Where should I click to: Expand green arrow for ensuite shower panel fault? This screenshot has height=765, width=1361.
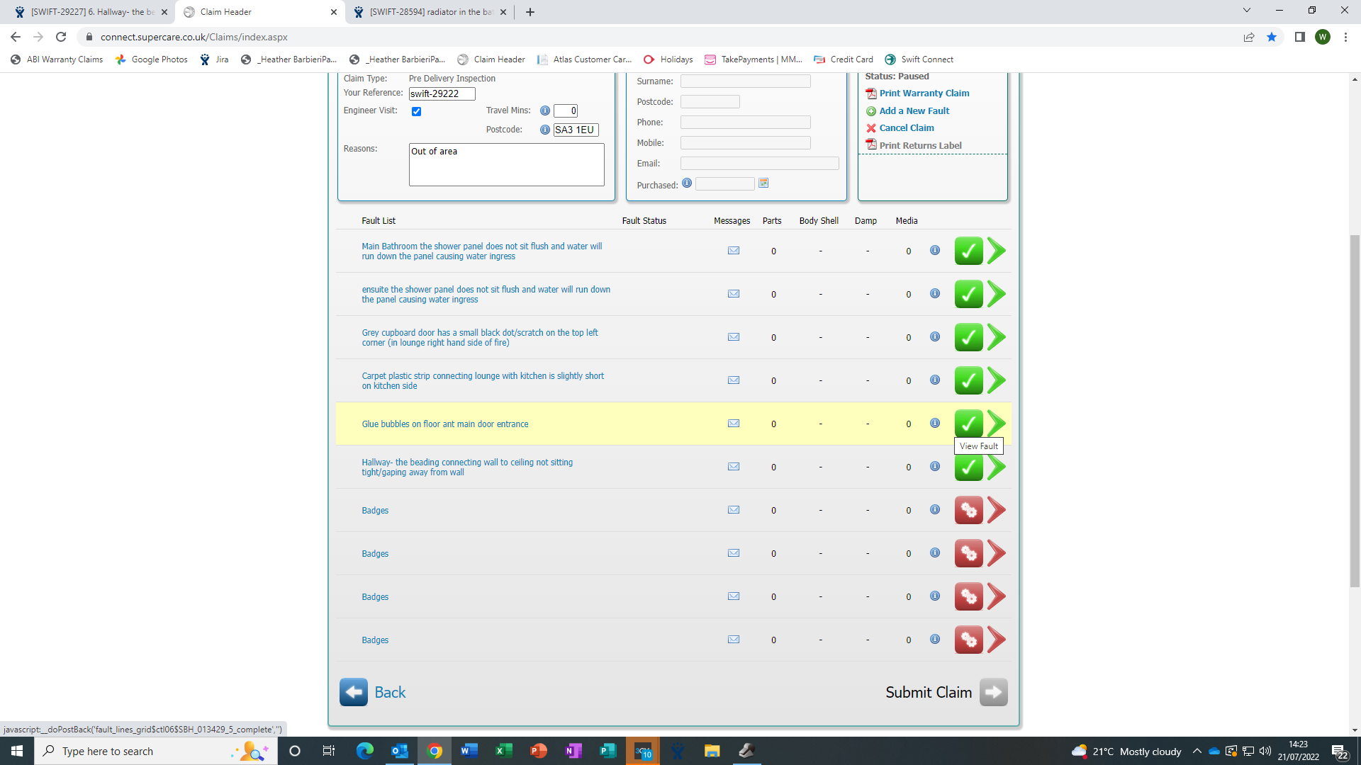[x=997, y=294]
